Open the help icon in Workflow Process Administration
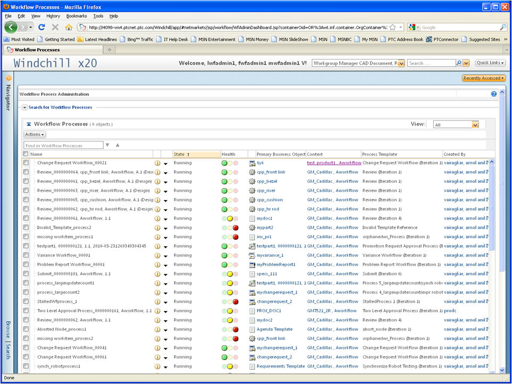Screen dimensions: 512x384 492,94
